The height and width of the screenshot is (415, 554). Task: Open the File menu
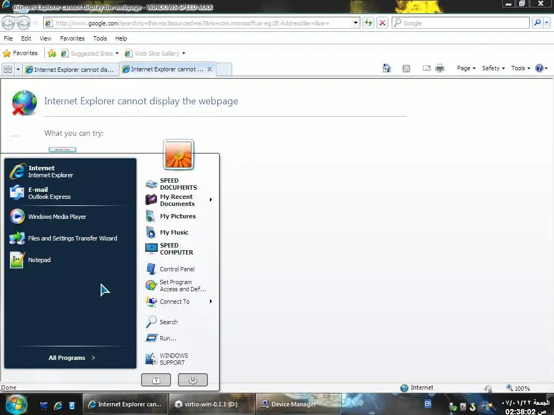click(x=8, y=38)
